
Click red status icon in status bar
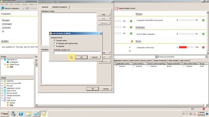coord(204,109)
